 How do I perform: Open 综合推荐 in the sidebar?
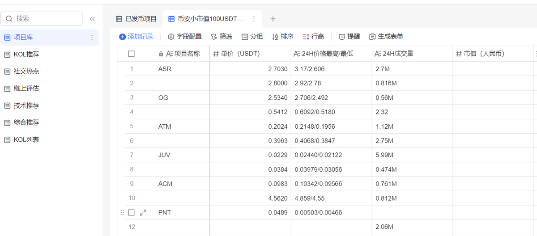(49, 122)
